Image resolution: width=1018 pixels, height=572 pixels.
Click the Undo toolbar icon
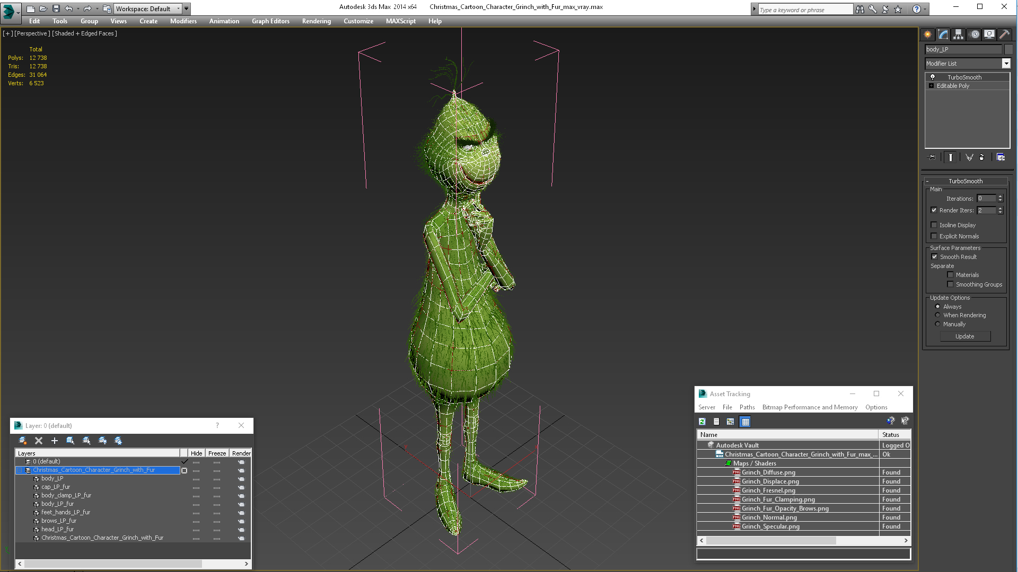tap(68, 8)
